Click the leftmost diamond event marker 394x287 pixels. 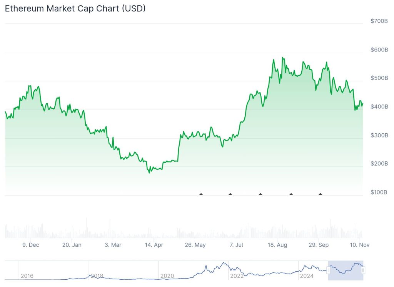(x=201, y=194)
